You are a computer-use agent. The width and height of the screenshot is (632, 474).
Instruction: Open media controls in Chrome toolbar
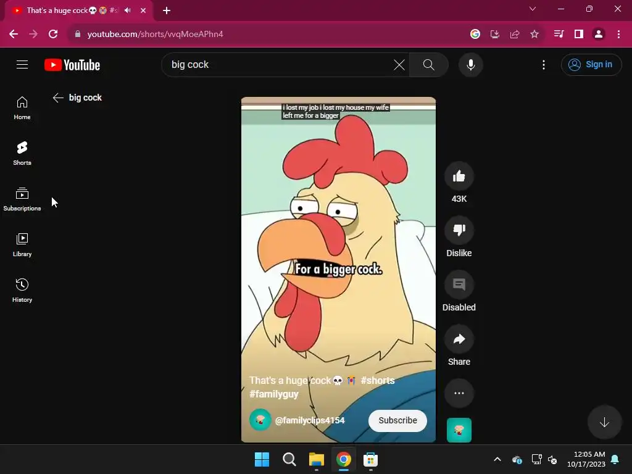[559, 34]
